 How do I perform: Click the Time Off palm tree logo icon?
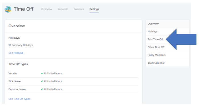pyautogui.click(x=8, y=9)
